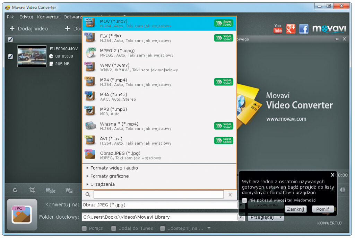Clear the format search with X icon
The image size is (355, 238).
click(230, 195)
